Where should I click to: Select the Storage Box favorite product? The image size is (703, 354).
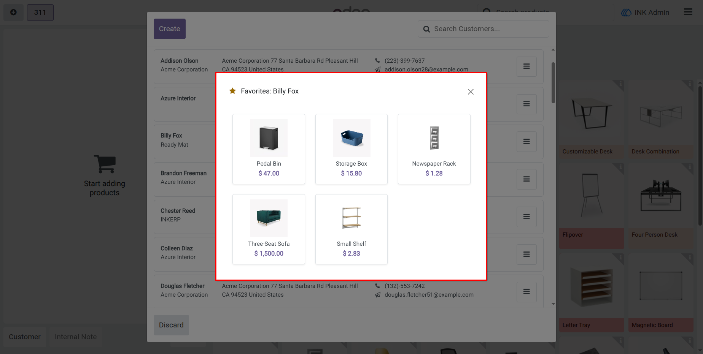pos(351,149)
